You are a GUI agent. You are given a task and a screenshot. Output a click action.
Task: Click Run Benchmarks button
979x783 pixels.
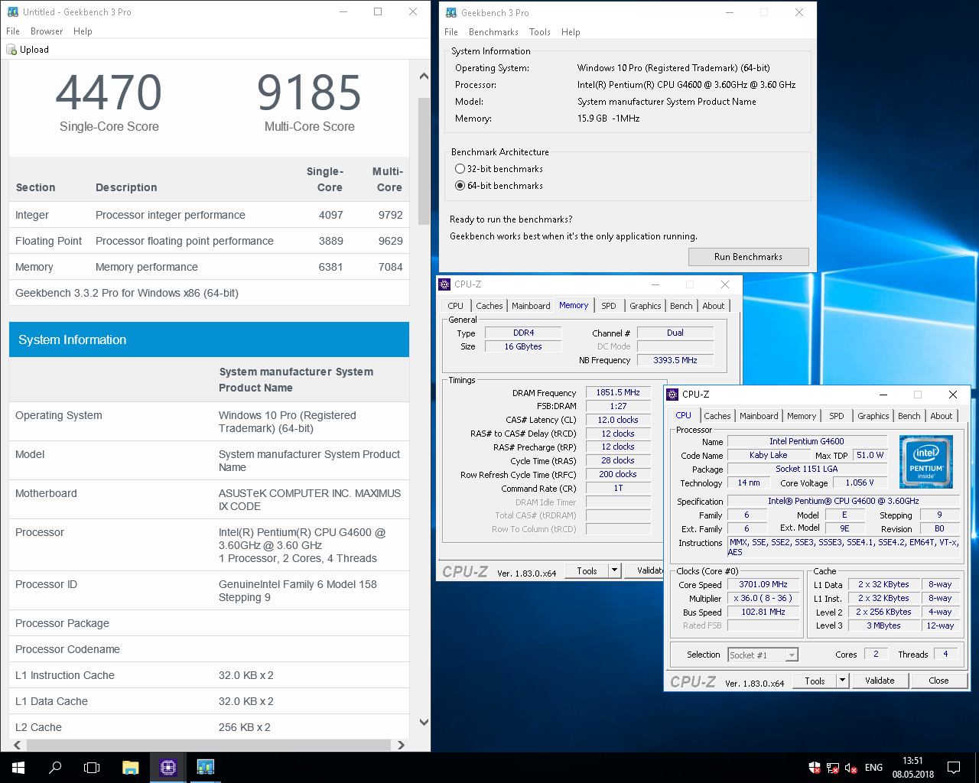[748, 257]
